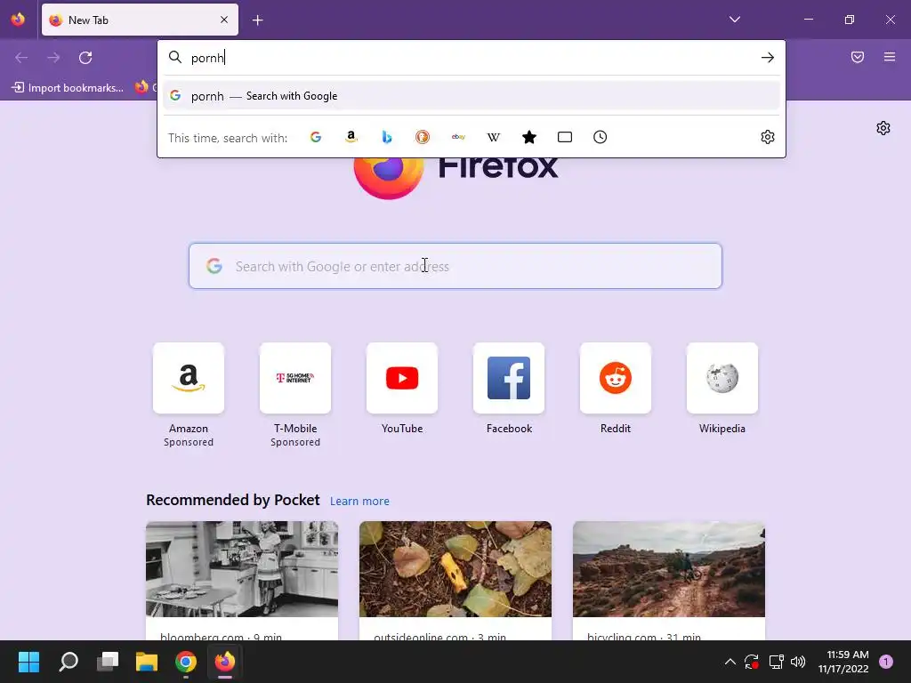The width and height of the screenshot is (911, 683).
Task: Open Firefox View from the tab bar
Action: (x=18, y=20)
